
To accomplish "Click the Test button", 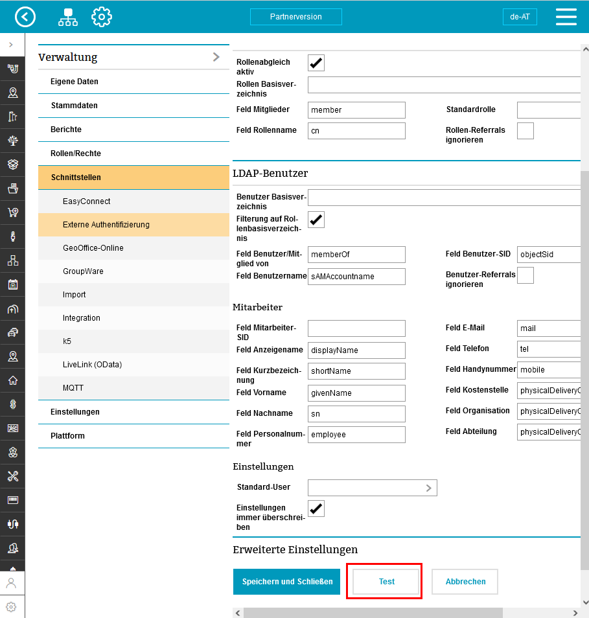I will 386,582.
